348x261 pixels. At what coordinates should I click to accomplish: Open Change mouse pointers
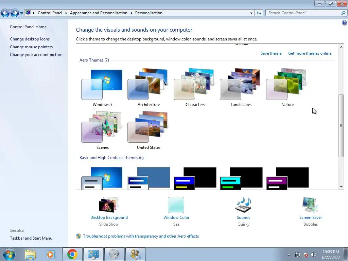(x=31, y=47)
